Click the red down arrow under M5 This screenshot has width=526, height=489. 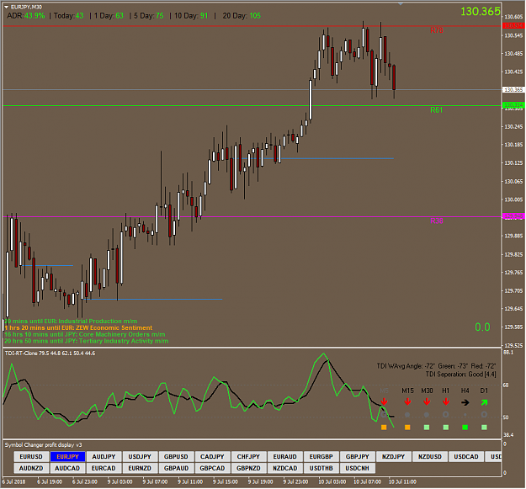point(384,401)
